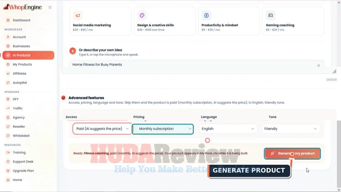Choose the Design & creative skills card
Viewport: 341px width, 192px height.
(165, 21)
